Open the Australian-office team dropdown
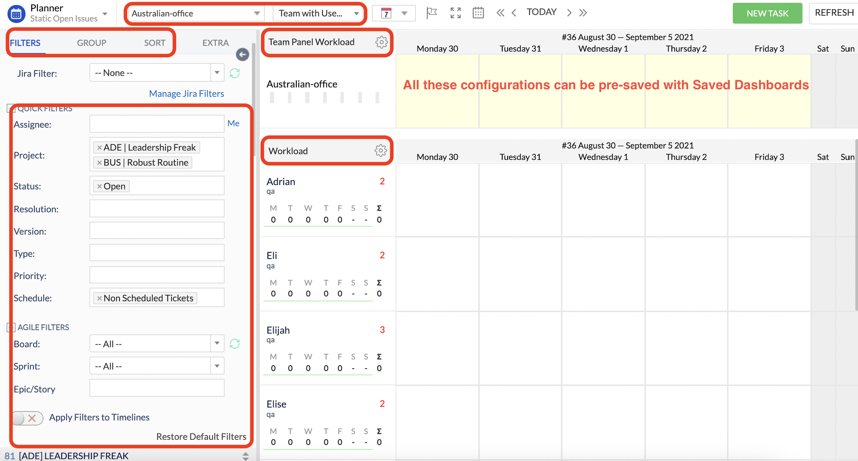The image size is (858, 461). [x=195, y=13]
